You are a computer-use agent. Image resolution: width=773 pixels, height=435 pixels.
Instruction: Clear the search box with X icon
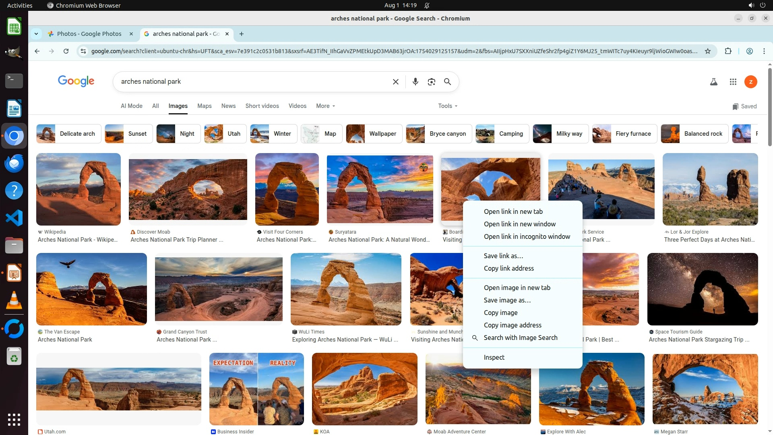click(x=395, y=82)
